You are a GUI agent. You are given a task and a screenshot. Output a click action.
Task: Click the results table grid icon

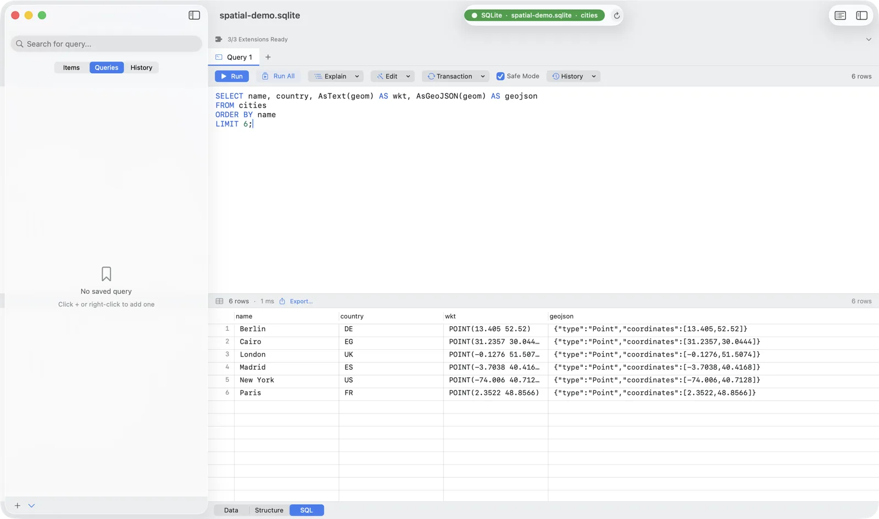click(219, 301)
